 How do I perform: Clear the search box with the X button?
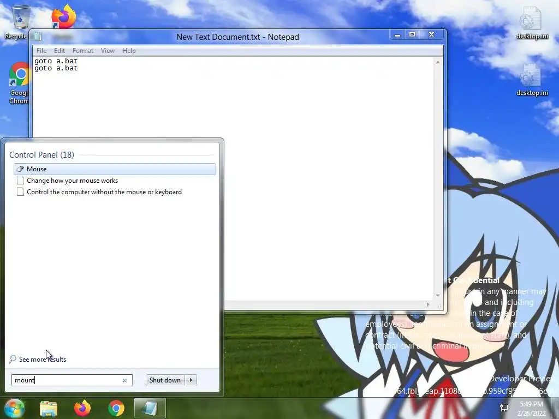[x=125, y=380]
